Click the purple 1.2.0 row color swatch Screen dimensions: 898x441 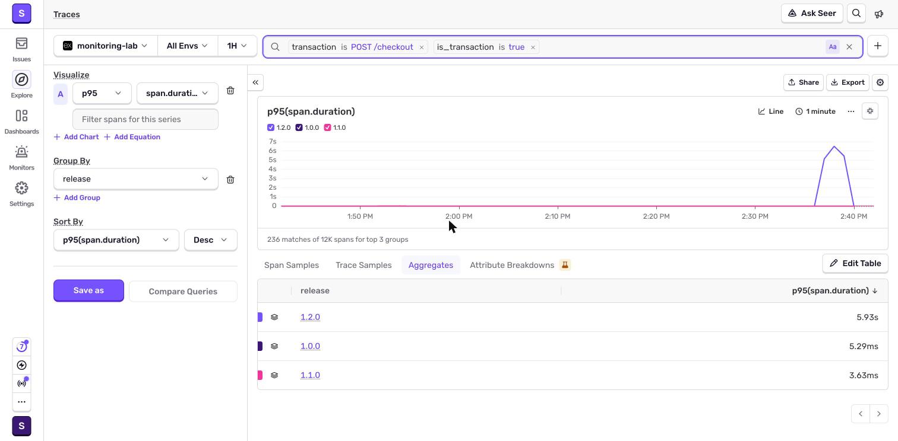(x=260, y=317)
